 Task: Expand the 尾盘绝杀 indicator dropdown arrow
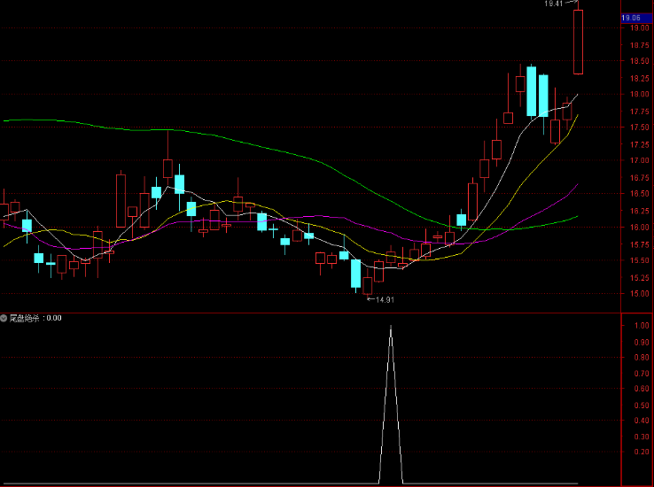(4, 318)
